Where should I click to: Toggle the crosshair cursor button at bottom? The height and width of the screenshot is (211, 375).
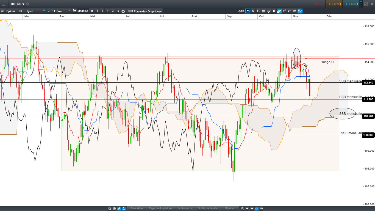(x=256, y=209)
